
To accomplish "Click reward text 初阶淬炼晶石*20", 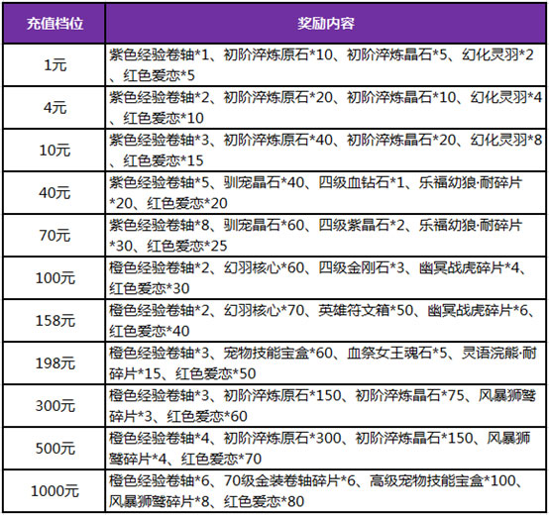I will [401, 140].
